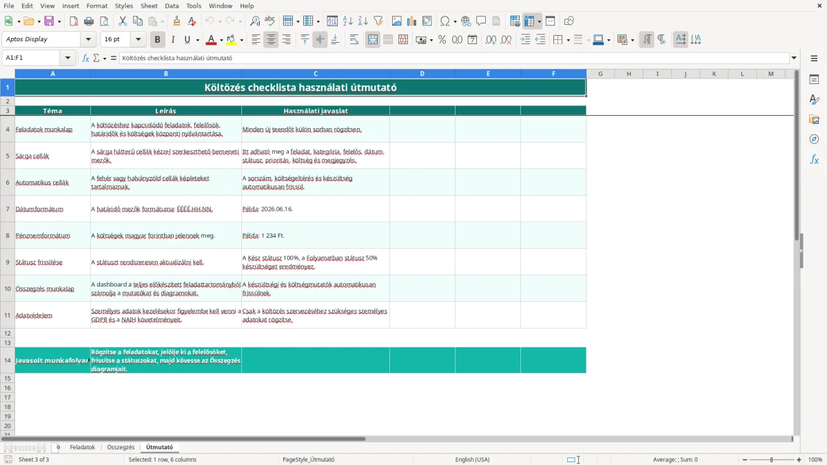This screenshot has width=827, height=465.
Task: Click Add Decimal Place icon
Action: click(x=491, y=40)
